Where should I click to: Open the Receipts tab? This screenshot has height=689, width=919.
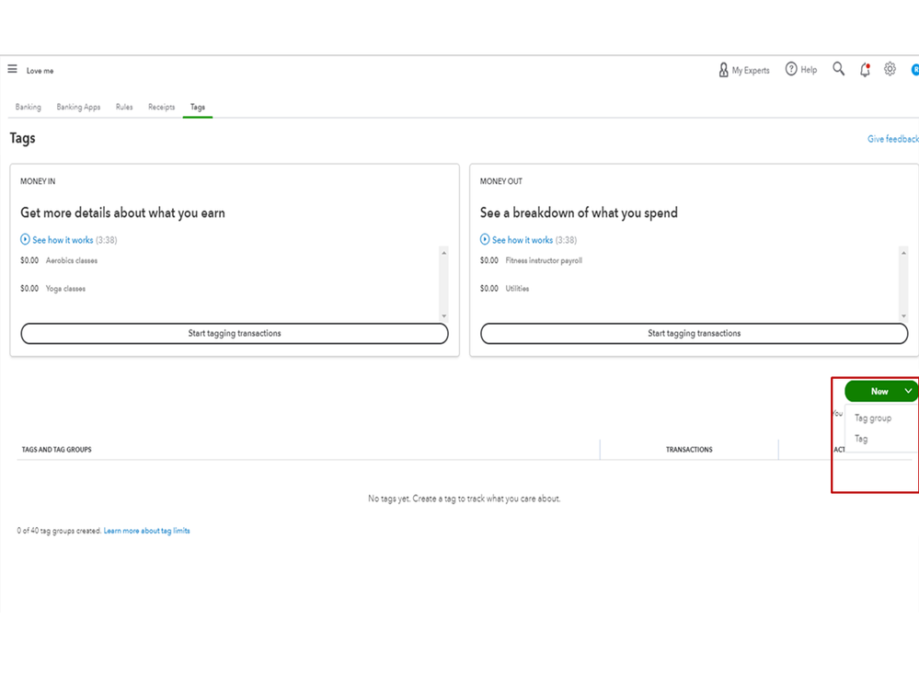coord(162,107)
